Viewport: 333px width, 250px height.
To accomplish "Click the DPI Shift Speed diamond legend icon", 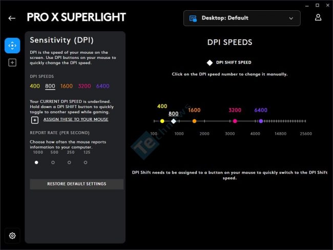I will click(210, 62).
